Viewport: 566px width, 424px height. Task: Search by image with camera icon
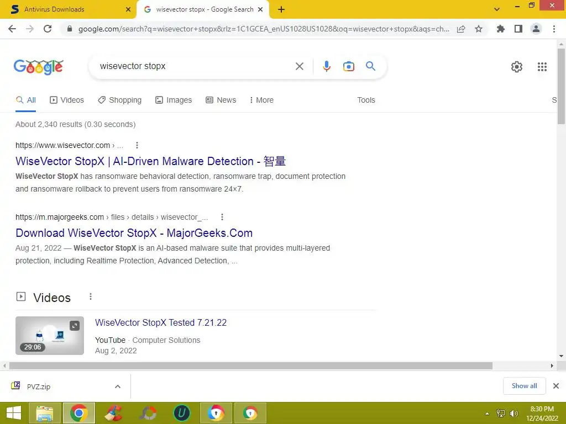click(348, 66)
